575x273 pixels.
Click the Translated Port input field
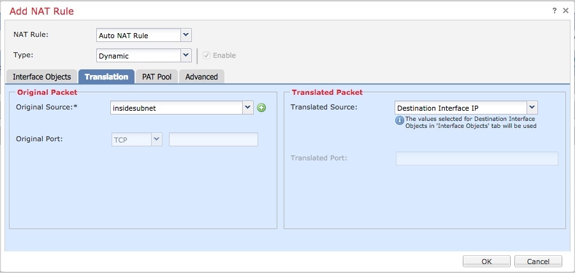(477, 158)
